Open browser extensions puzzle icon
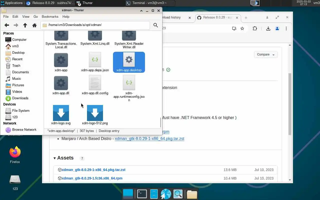320x200 pixels. (255, 28)
